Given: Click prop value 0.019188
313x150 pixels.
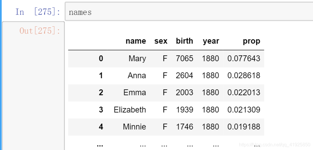Looking at the screenshot, I should 244,127.
